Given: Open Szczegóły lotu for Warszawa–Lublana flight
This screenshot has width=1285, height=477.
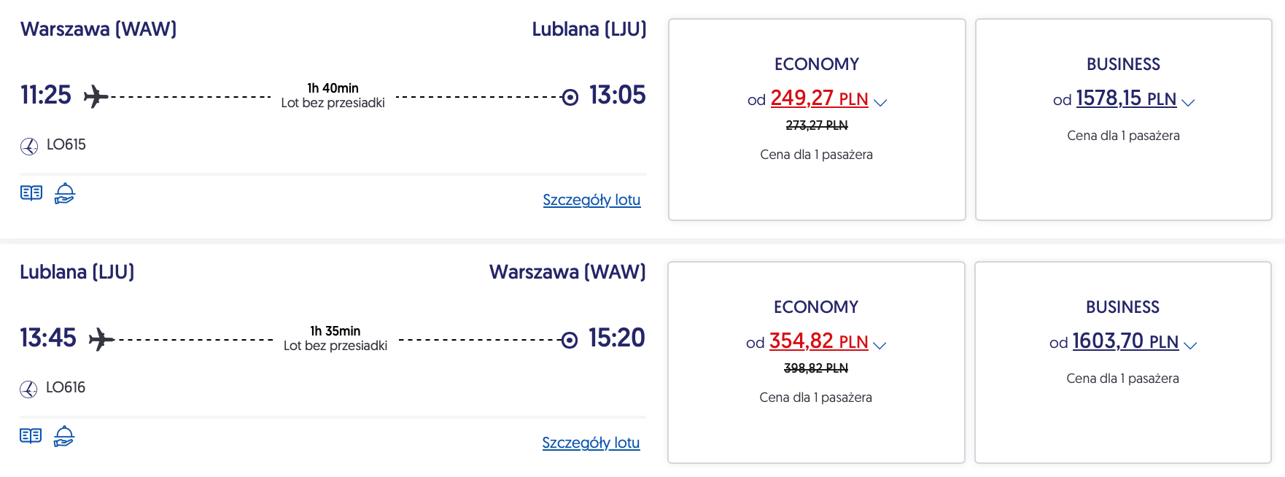Looking at the screenshot, I should [591, 200].
